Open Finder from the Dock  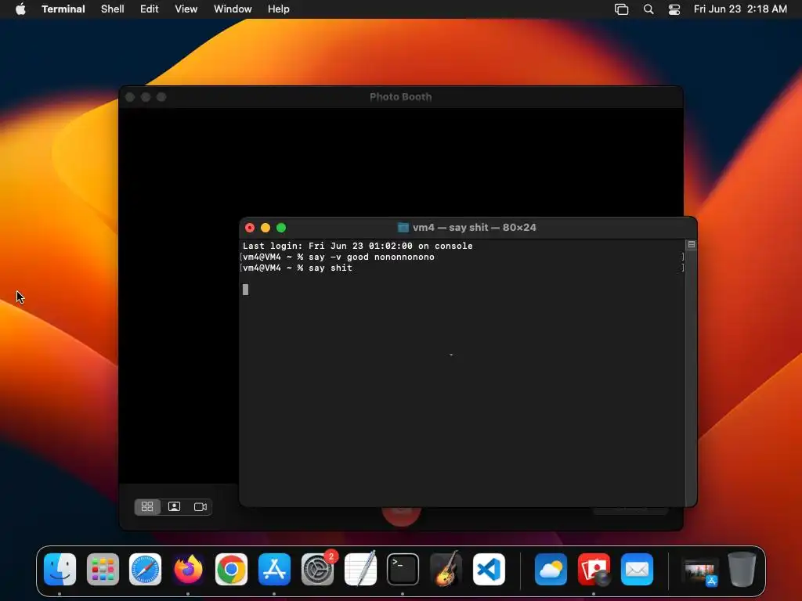pyautogui.click(x=60, y=570)
